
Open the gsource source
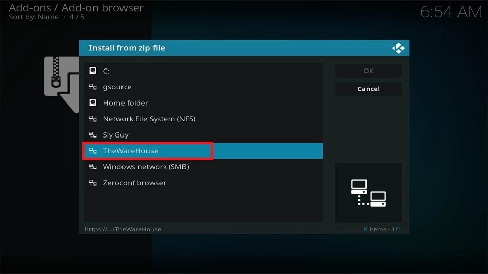coord(203,87)
